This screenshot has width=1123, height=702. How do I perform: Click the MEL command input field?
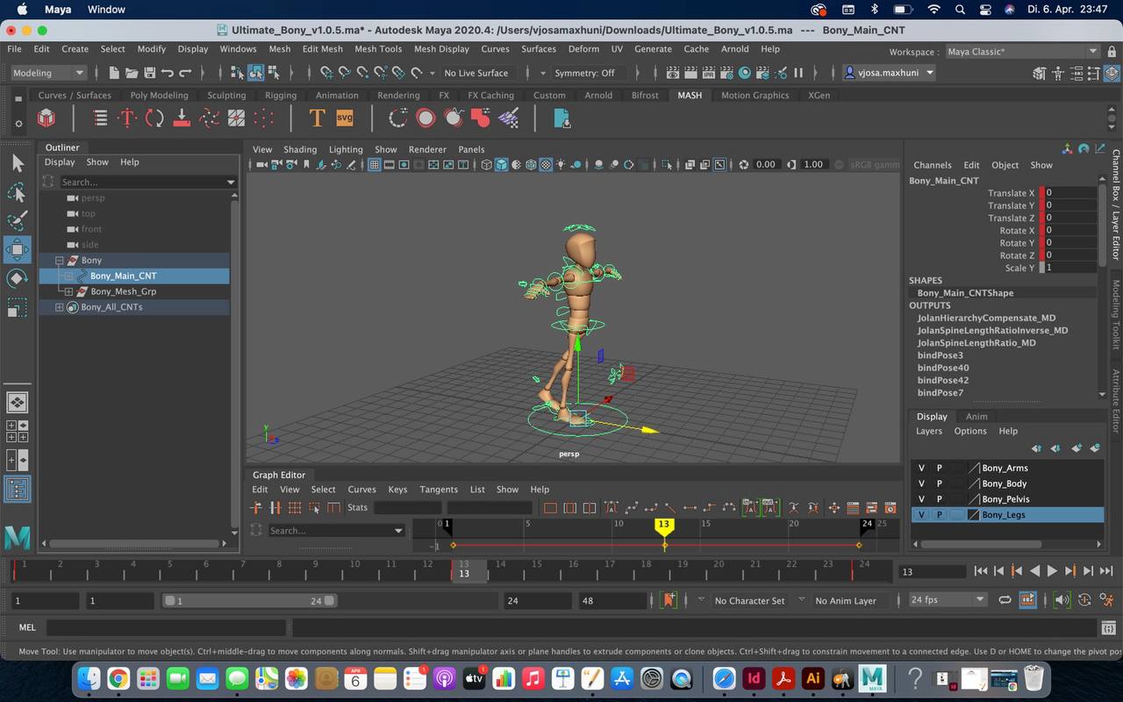(166, 628)
